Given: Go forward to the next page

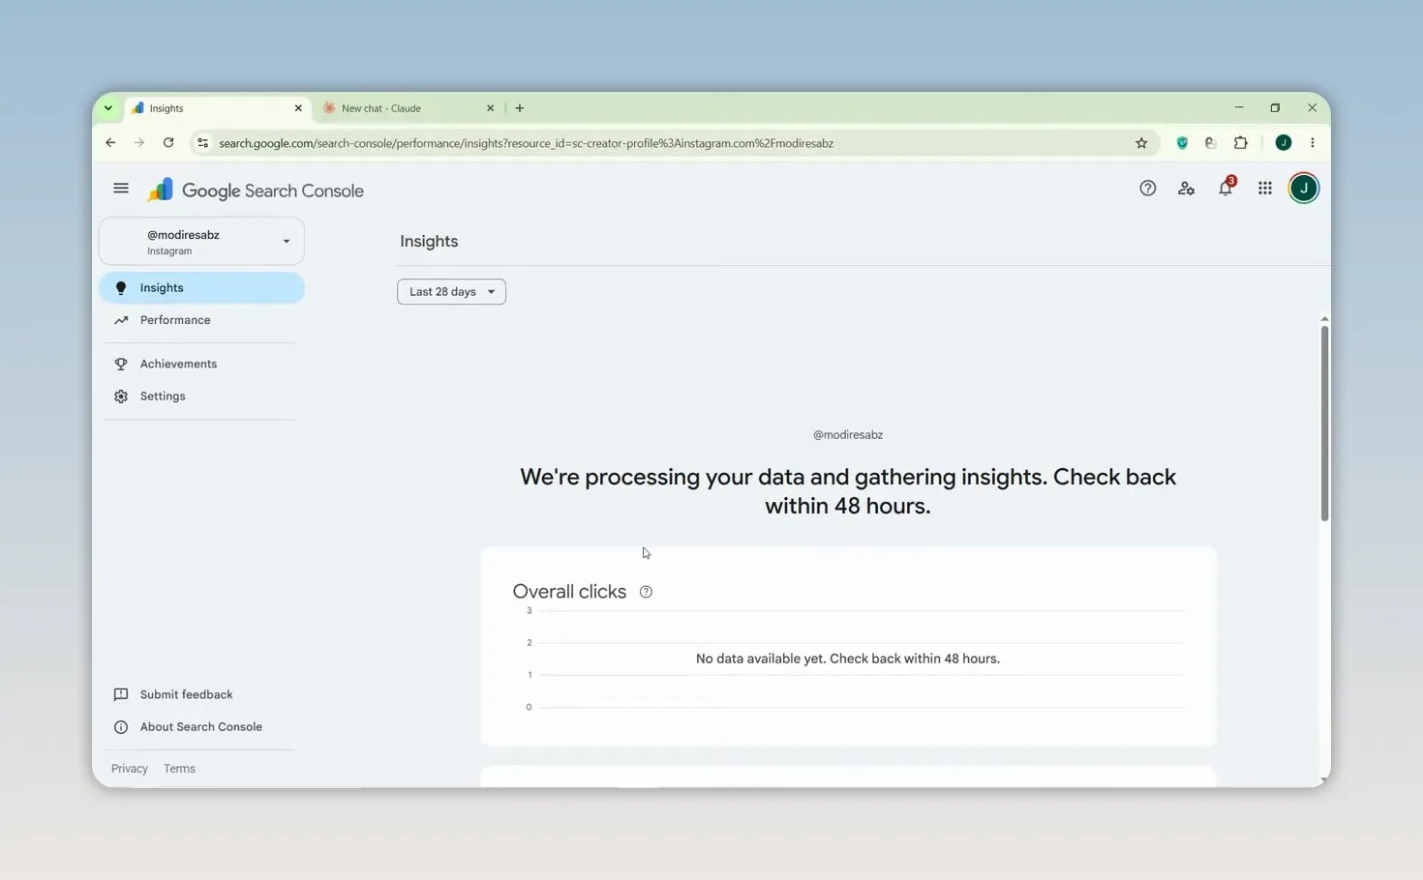Looking at the screenshot, I should pyautogui.click(x=139, y=143).
